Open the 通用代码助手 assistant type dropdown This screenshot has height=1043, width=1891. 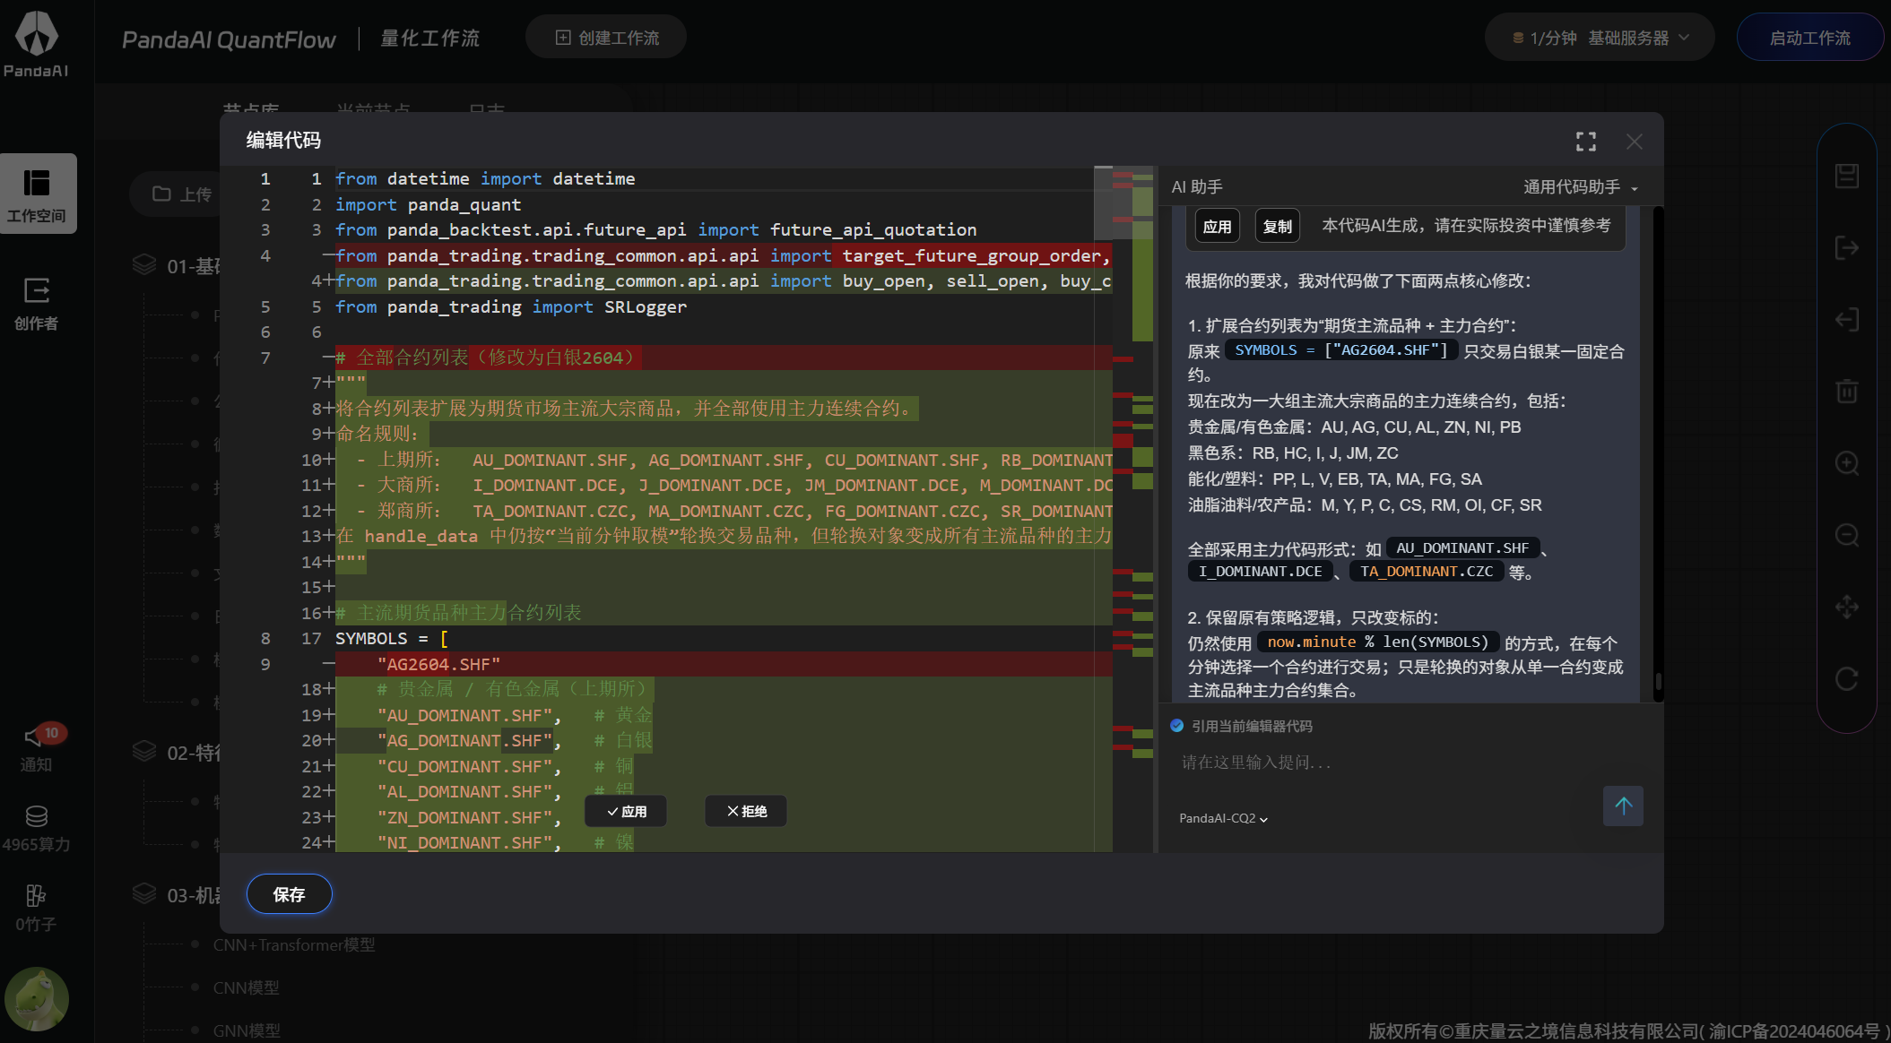(x=1581, y=187)
